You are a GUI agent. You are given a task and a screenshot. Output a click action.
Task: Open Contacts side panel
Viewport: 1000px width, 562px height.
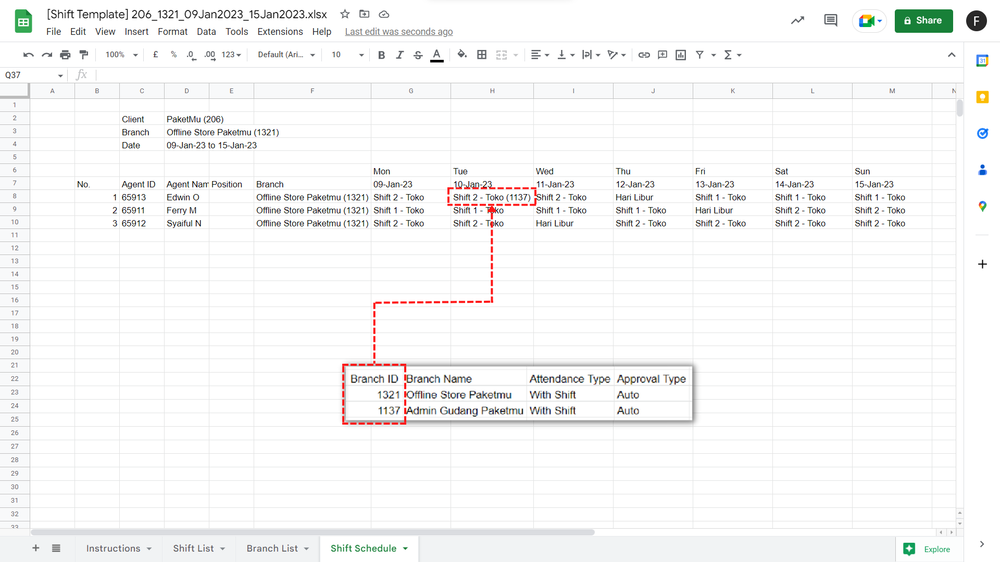pos(982,170)
